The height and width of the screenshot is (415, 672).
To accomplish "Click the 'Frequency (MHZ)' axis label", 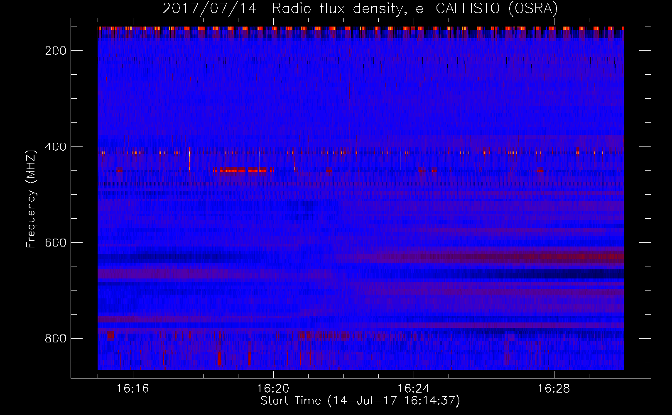I will (31, 199).
